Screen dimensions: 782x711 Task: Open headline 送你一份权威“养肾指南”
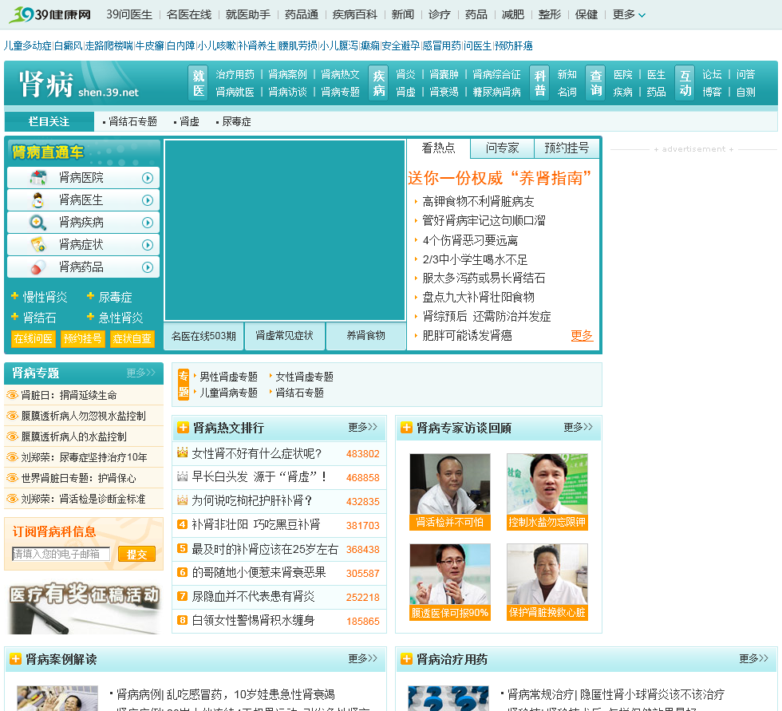(500, 178)
